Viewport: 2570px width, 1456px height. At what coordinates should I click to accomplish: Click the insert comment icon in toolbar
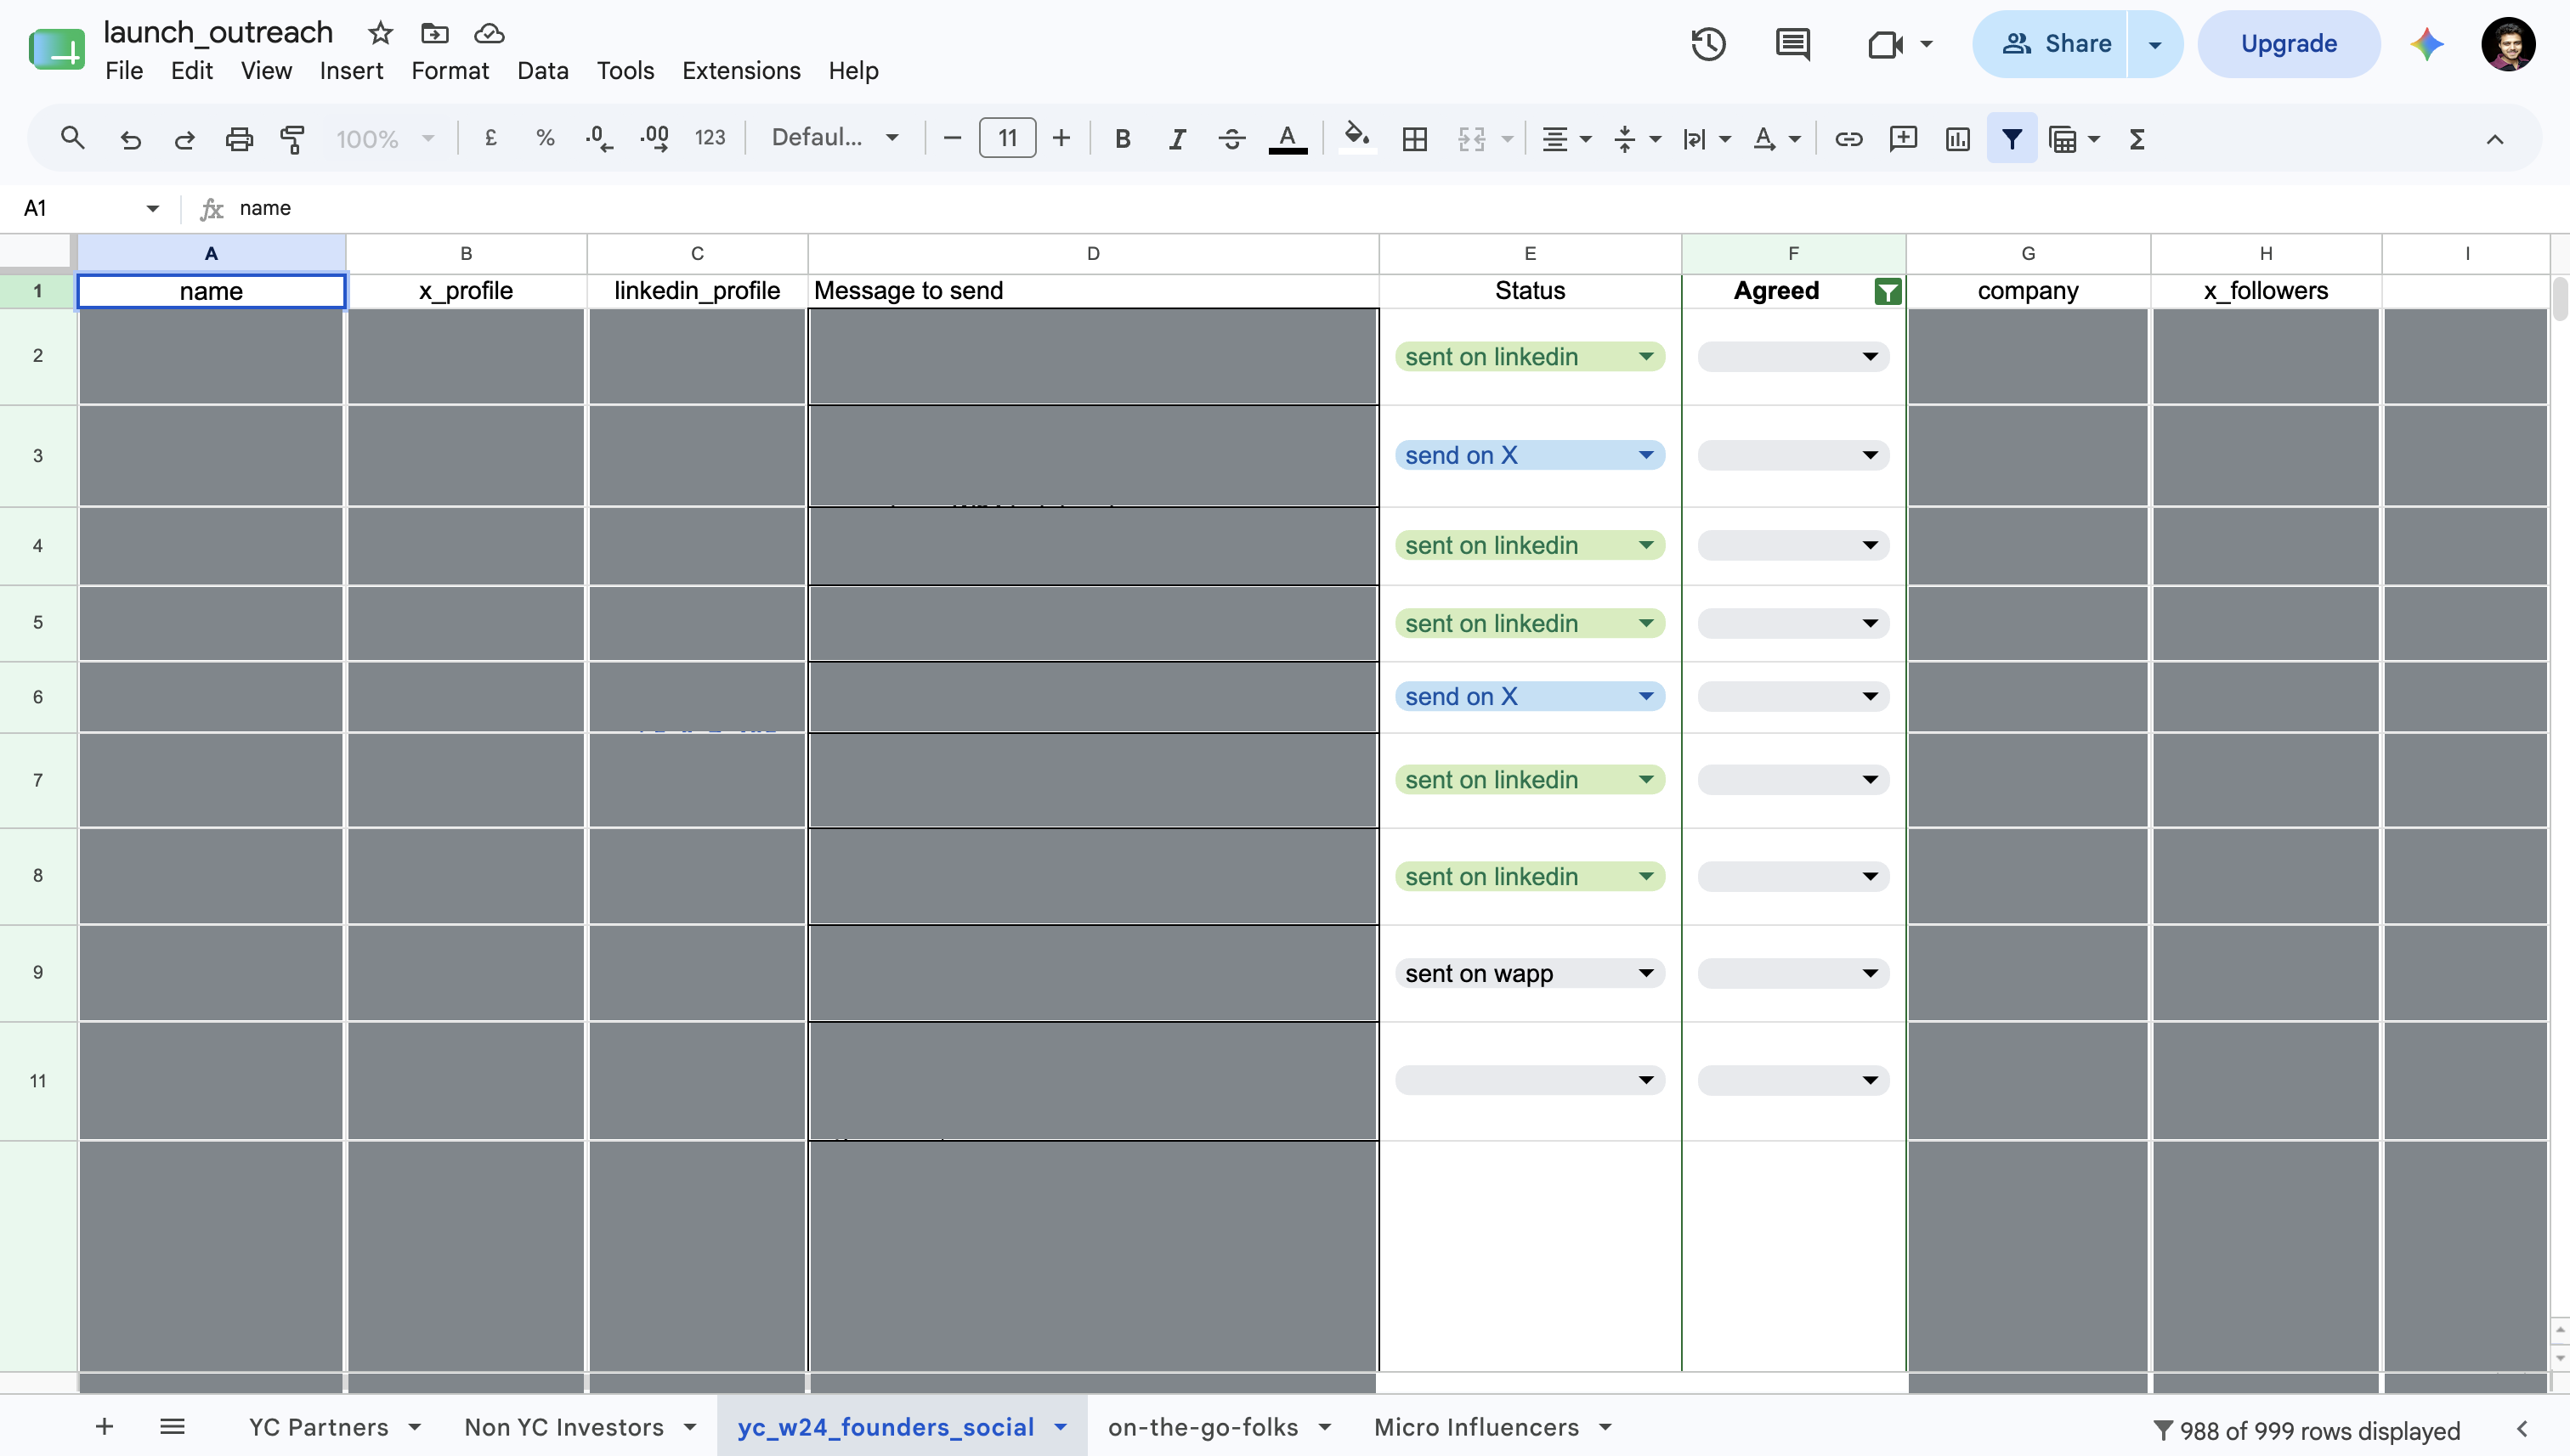click(x=1903, y=139)
